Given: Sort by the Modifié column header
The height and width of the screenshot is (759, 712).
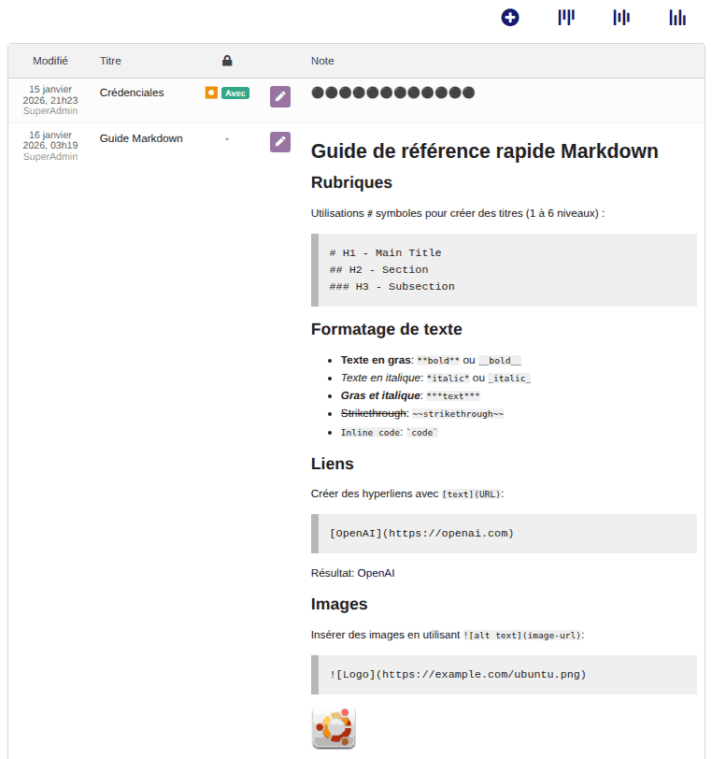Looking at the screenshot, I should [x=50, y=61].
